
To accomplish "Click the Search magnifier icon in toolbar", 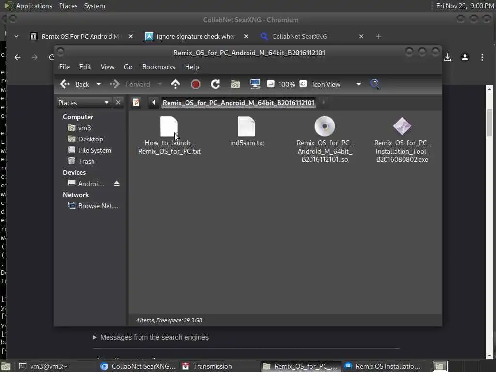I will pyautogui.click(x=375, y=84).
